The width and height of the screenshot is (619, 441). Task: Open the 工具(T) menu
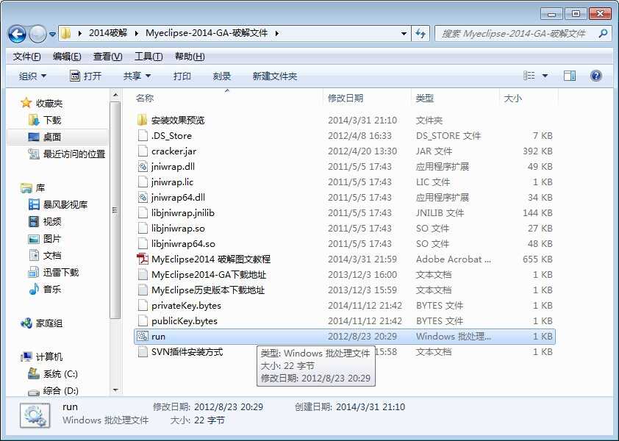149,57
